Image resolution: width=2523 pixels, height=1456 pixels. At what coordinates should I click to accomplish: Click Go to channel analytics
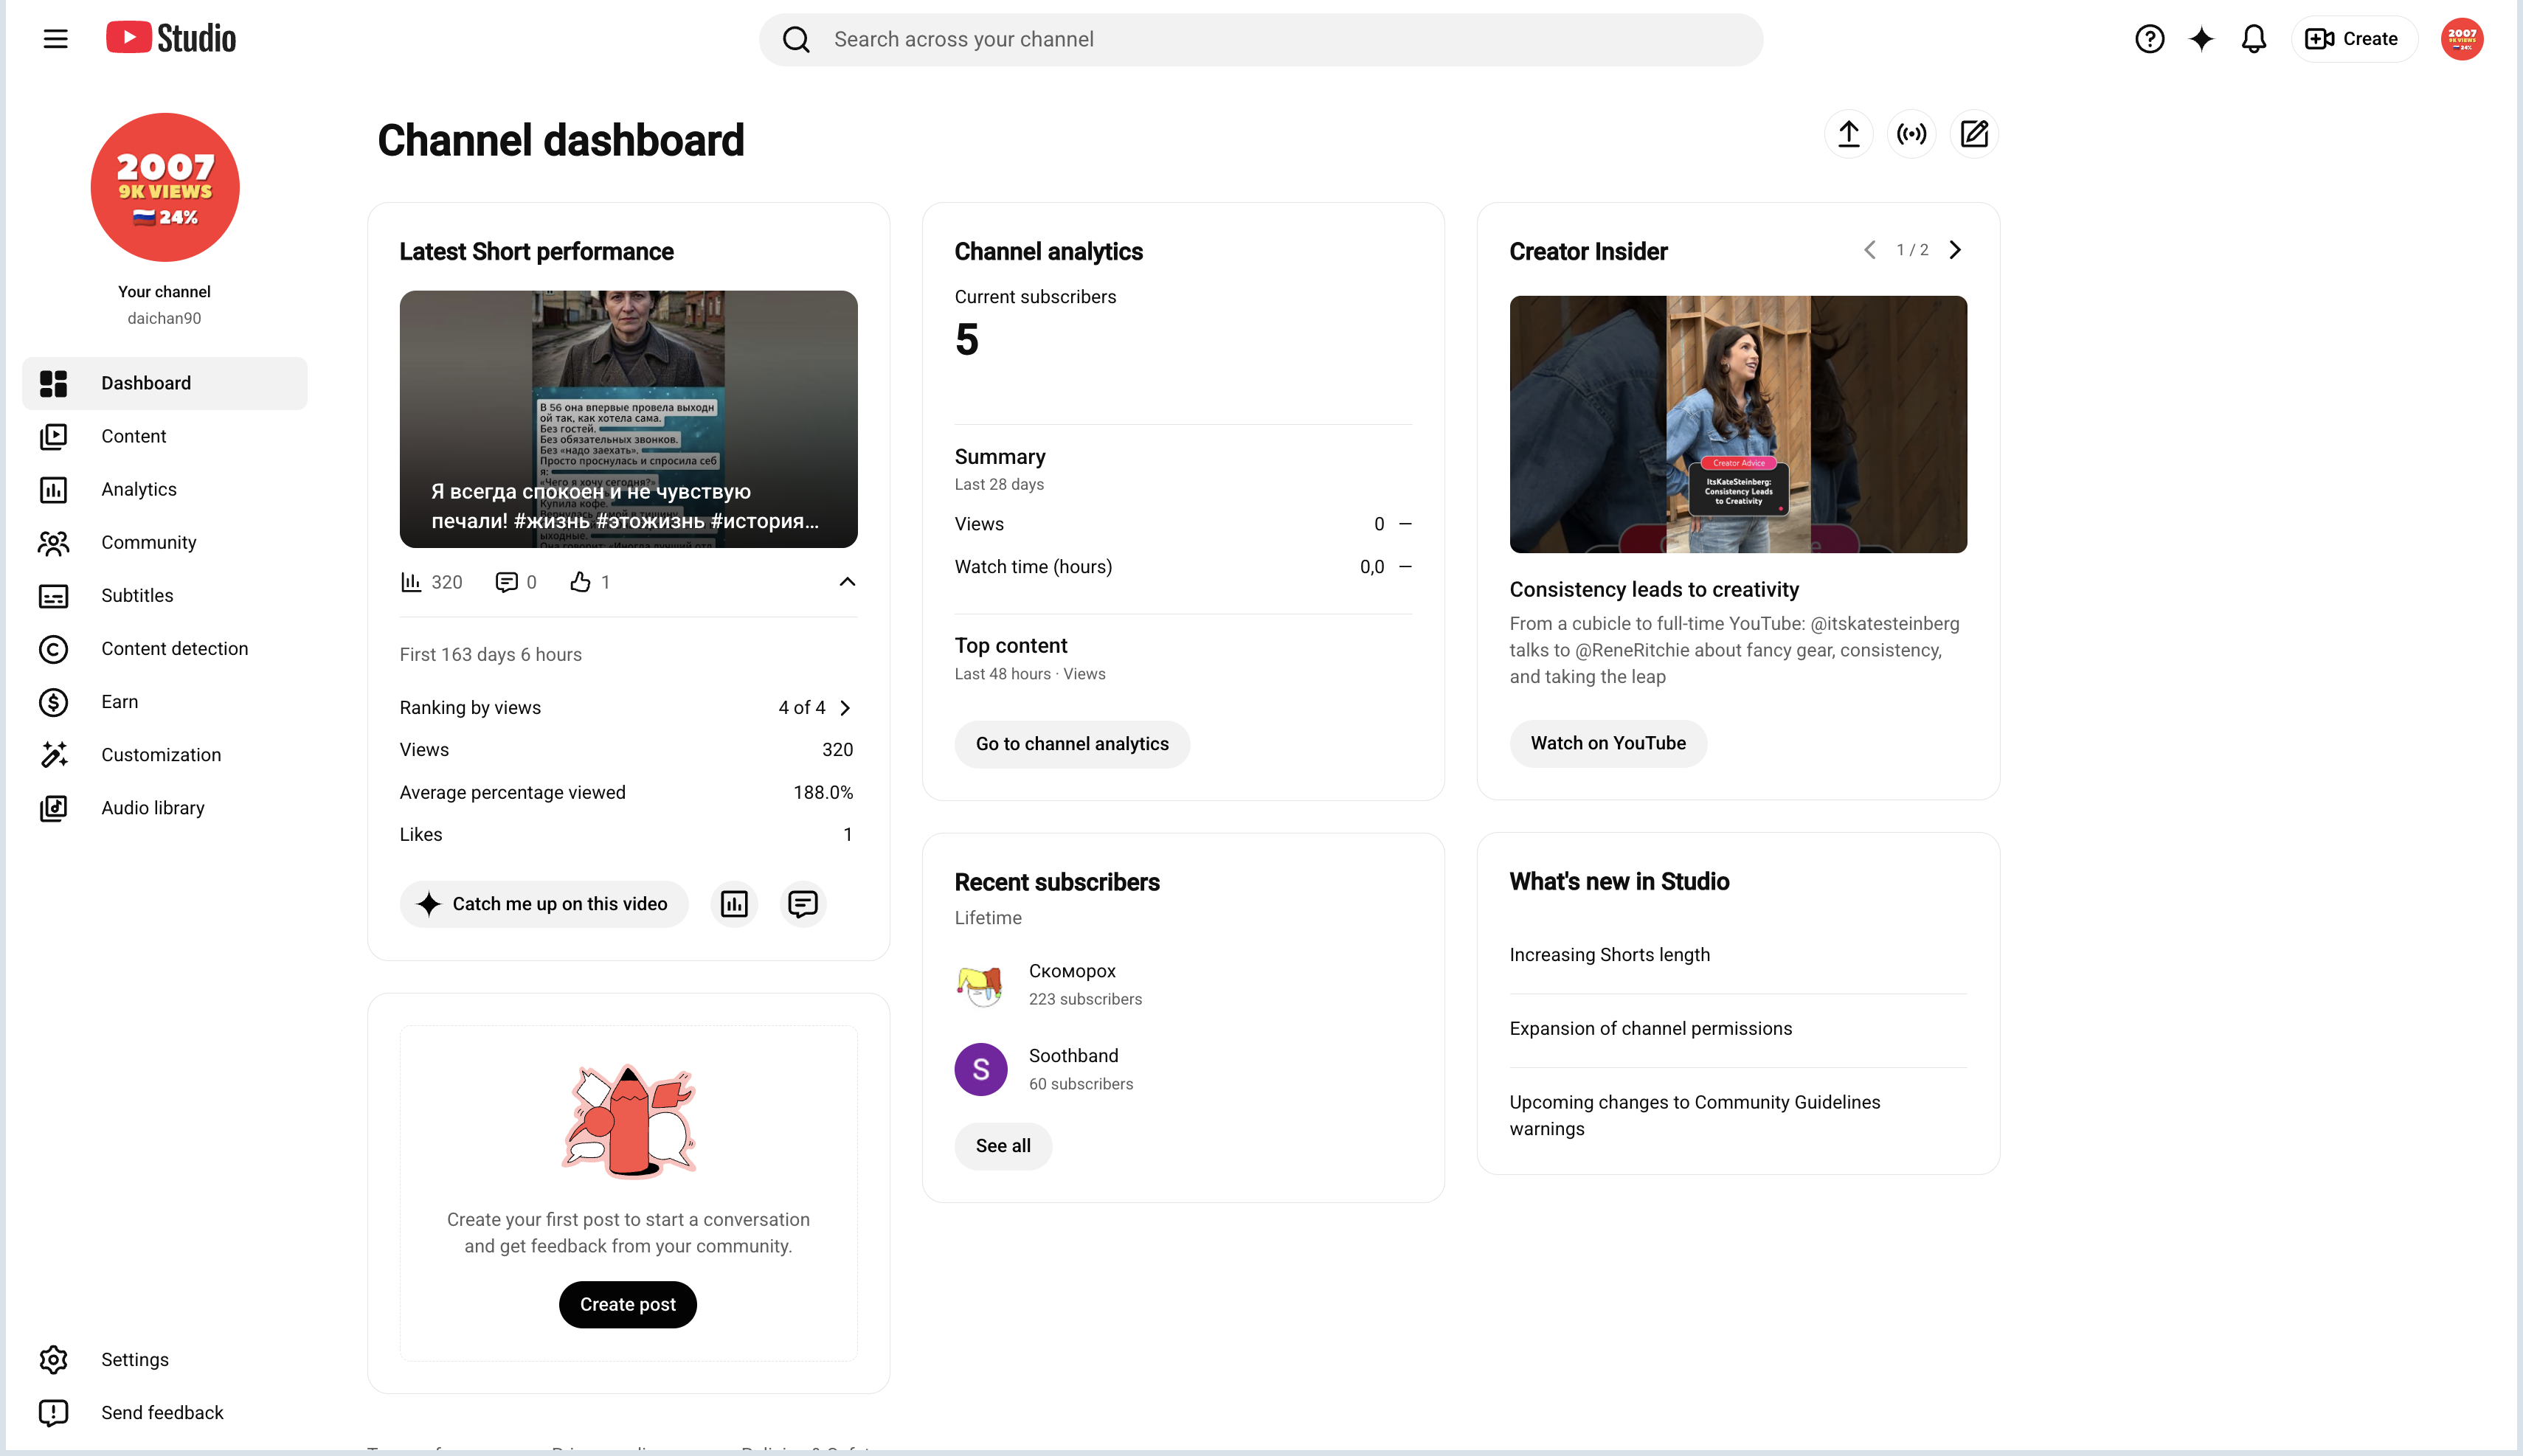1072,744
